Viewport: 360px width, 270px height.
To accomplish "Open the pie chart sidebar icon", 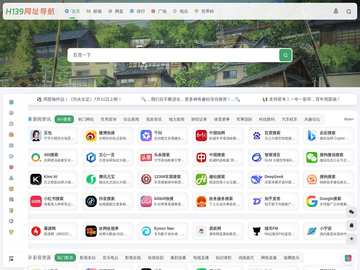I will (11, 221).
